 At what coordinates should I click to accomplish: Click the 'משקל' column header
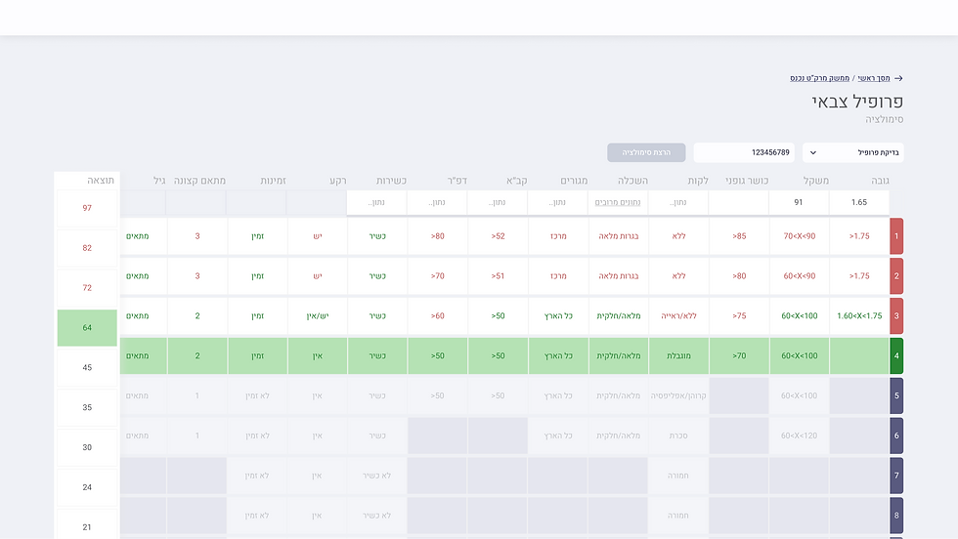[816, 181]
